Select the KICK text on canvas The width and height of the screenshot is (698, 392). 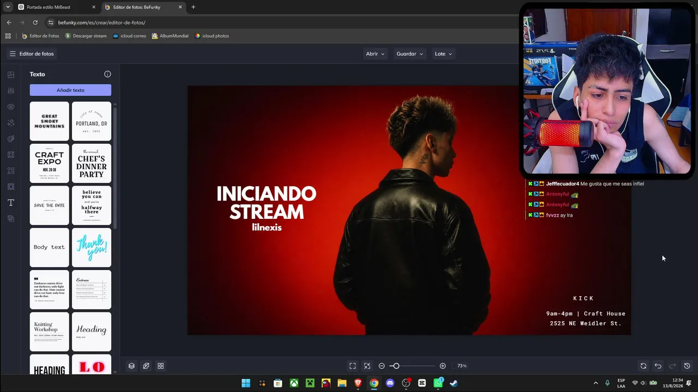pos(583,298)
